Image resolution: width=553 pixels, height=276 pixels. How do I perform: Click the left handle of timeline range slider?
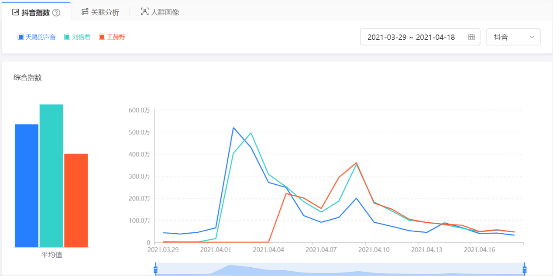click(x=155, y=269)
